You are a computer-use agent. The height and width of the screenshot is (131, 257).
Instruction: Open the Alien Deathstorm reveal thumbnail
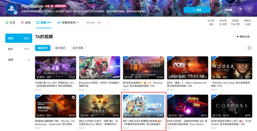point(187,68)
